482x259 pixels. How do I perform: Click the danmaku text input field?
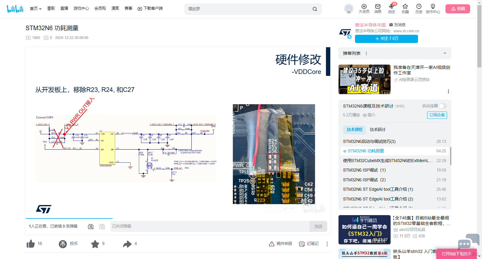click(210, 226)
